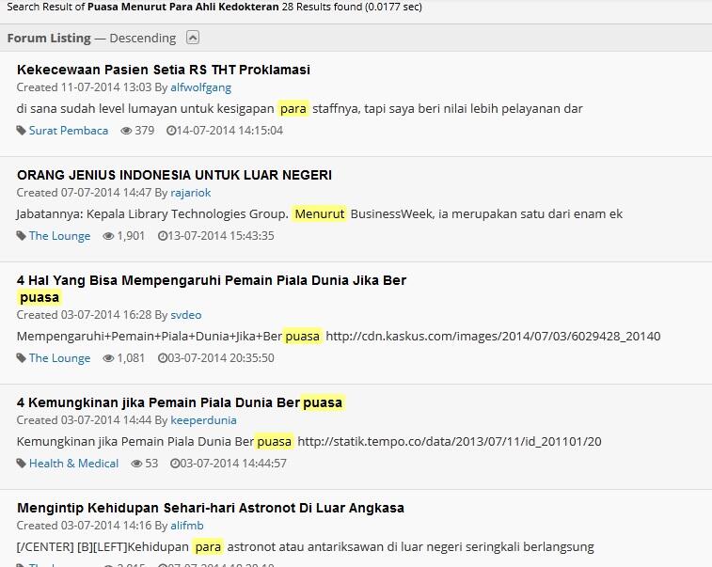Click 'Created 03-07-2014 14:44' text
Screen dimensions: 712x567
click(x=84, y=420)
